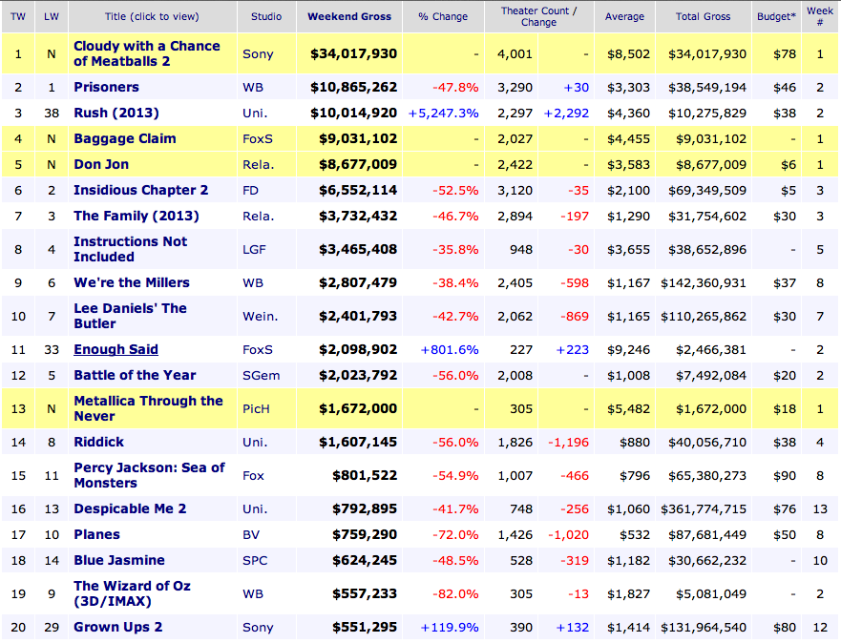Select the +801.6% change value

(x=449, y=350)
